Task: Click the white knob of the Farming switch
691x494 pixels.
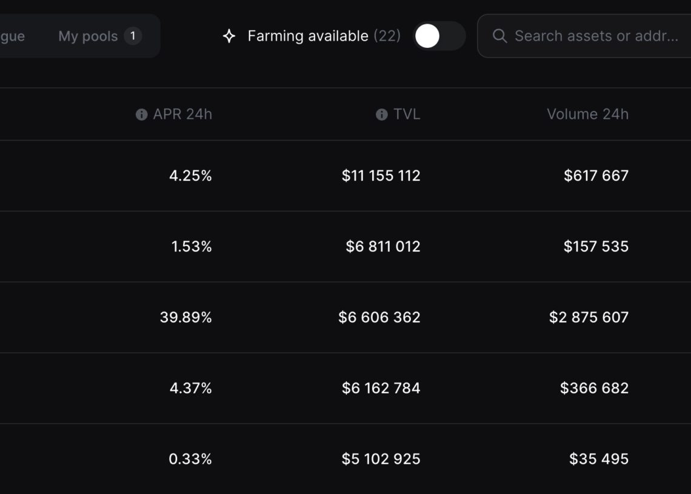Action: [428, 37]
